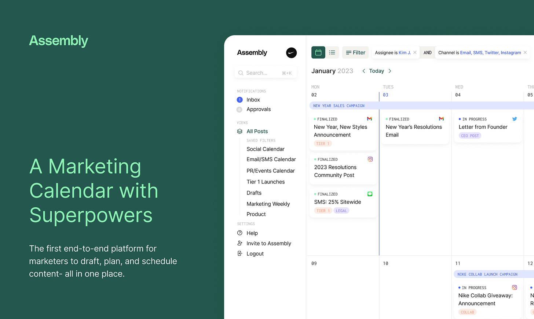
Task: Switch to calendar view icon
Action: [x=318, y=52]
